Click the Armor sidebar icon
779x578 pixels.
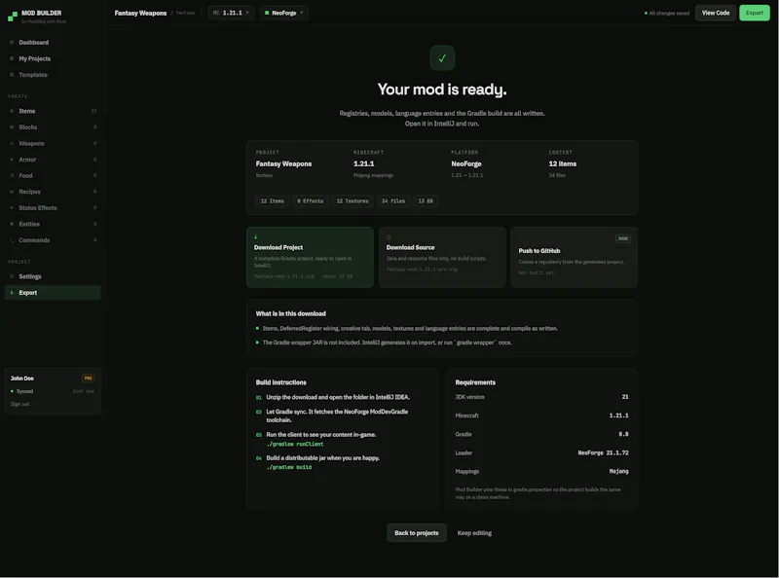(x=12, y=160)
